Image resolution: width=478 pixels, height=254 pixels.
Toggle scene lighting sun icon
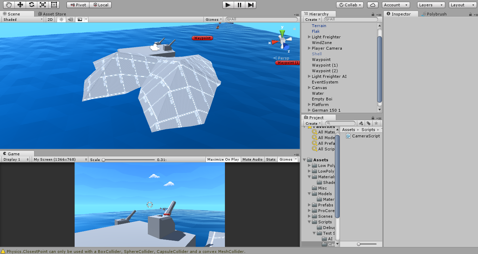pyautogui.click(x=61, y=20)
